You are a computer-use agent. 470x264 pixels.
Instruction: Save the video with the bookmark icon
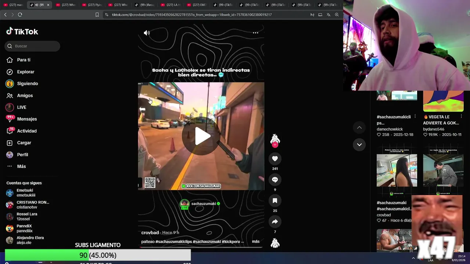275,201
